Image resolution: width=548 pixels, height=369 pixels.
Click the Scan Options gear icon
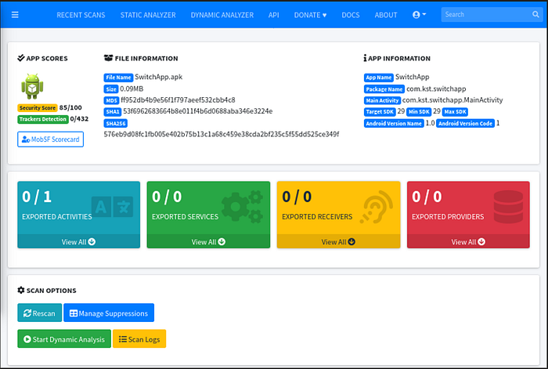click(x=21, y=290)
